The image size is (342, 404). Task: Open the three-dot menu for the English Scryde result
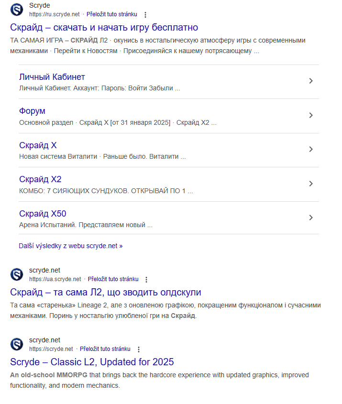click(x=139, y=349)
